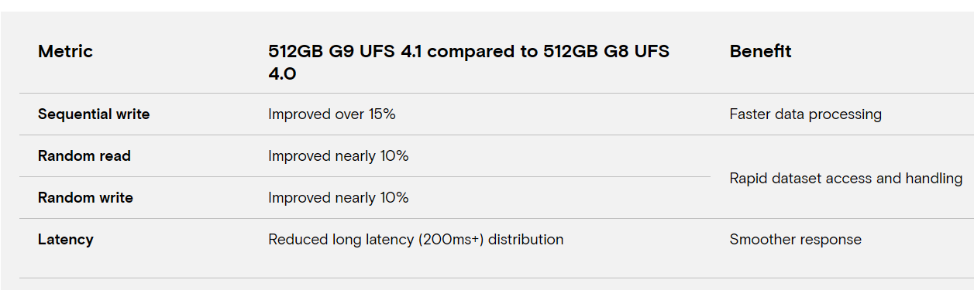This screenshot has height=290, width=974.
Task: Click the Latency row label
Action: (x=66, y=240)
